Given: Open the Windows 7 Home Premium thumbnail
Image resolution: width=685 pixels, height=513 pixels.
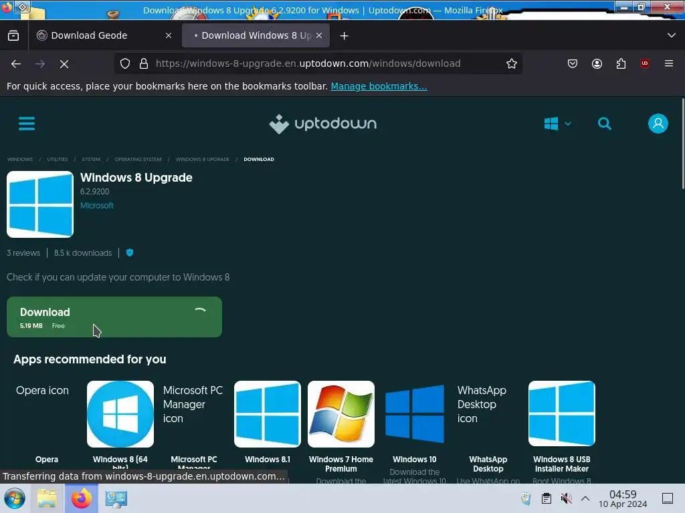Looking at the screenshot, I should pyautogui.click(x=341, y=414).
